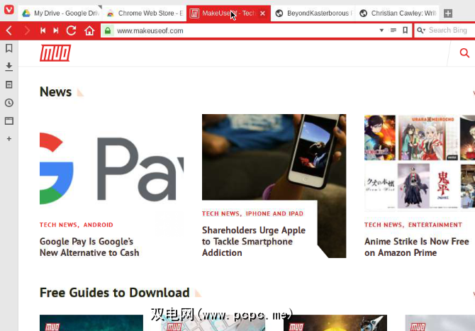Open the Entertainment category link
475x331 pixels.
coord(435,225)
